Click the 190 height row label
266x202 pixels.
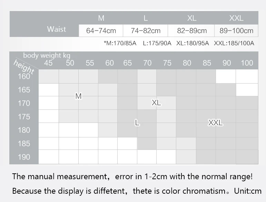coord(24,157)
